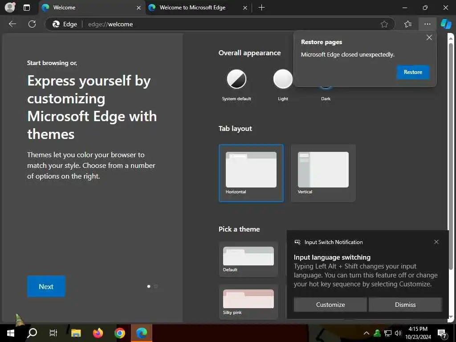Pick the Default theme
This screenshot has width=456, height=342.
tap(248, 259)
